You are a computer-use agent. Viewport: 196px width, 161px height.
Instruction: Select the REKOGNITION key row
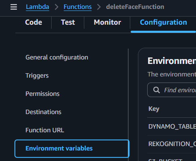tap(172, 144)
